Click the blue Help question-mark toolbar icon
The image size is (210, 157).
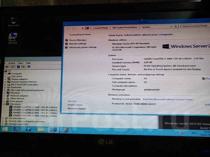point(18,67)
